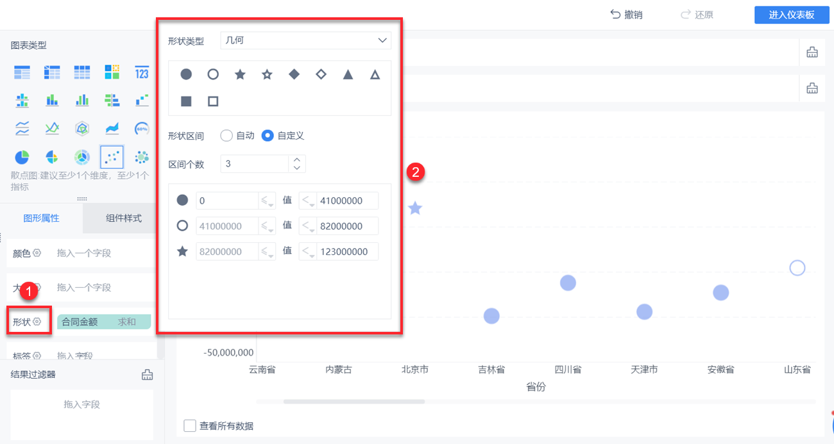
Task: Select the multi-series line chart type
Action: [52, 128]
